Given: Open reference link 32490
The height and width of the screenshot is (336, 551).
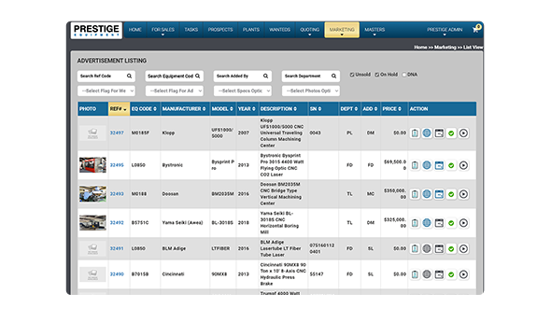Looking at the screenshot, I should [117, 274].
